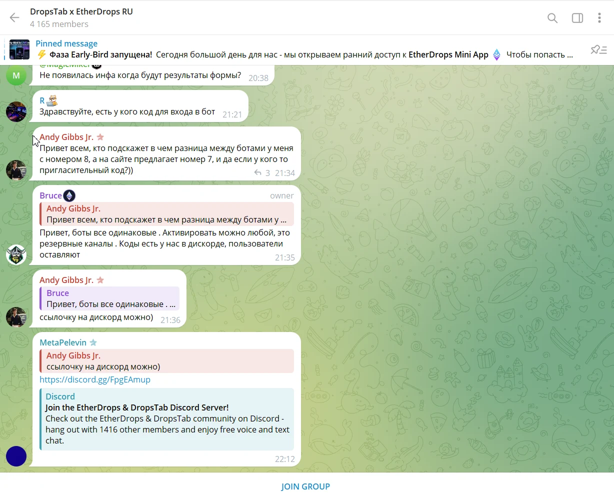Jump to quoted Bruce message in Andy's reply

(x=109, y=298)
